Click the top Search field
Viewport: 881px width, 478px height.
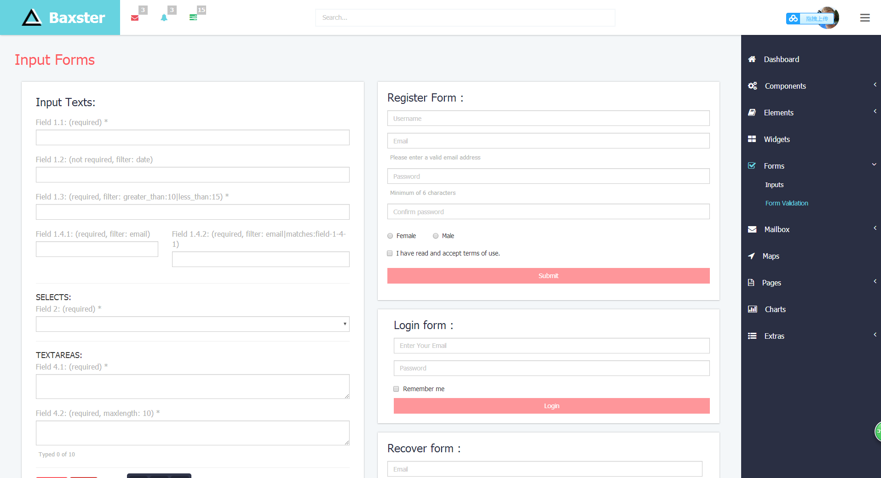(x=465, y=17)
